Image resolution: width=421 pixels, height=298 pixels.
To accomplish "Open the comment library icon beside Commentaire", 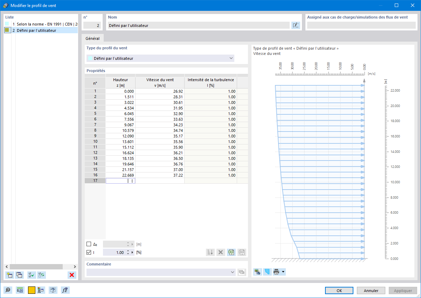I will pyautogui.click(x=242, y=272).
